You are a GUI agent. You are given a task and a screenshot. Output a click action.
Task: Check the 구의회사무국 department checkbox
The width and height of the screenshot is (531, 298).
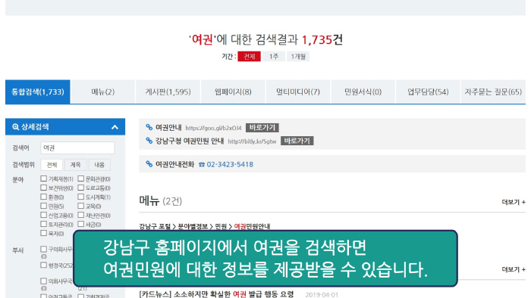pos(44,249)
